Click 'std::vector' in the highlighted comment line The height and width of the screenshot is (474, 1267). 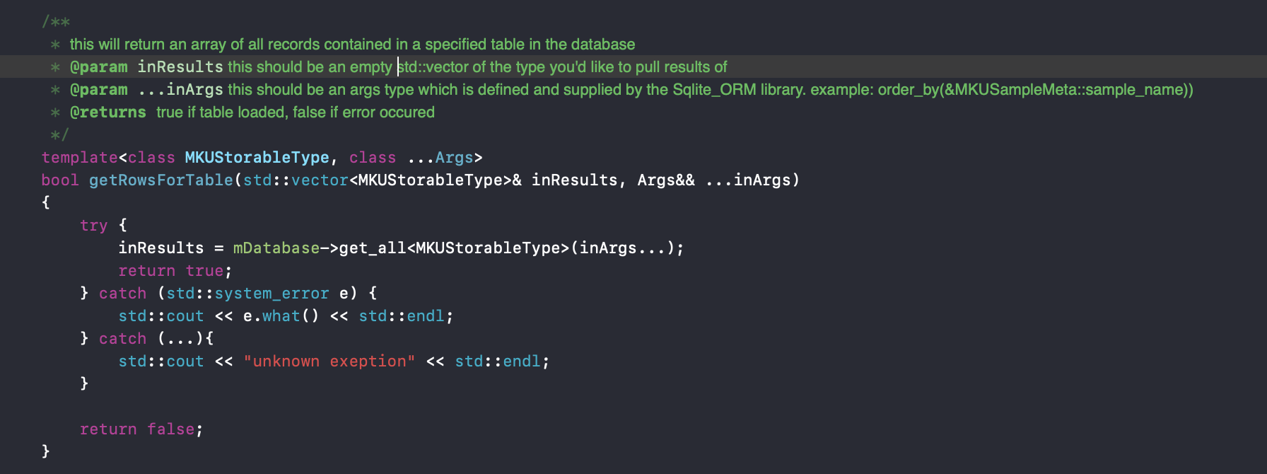[x=433, y=67]
